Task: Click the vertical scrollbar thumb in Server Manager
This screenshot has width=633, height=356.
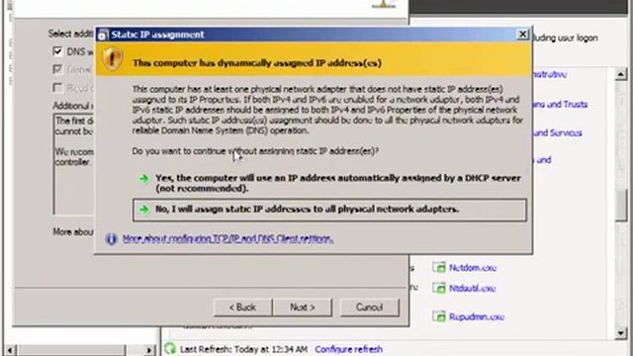Action: pos(621,205)
